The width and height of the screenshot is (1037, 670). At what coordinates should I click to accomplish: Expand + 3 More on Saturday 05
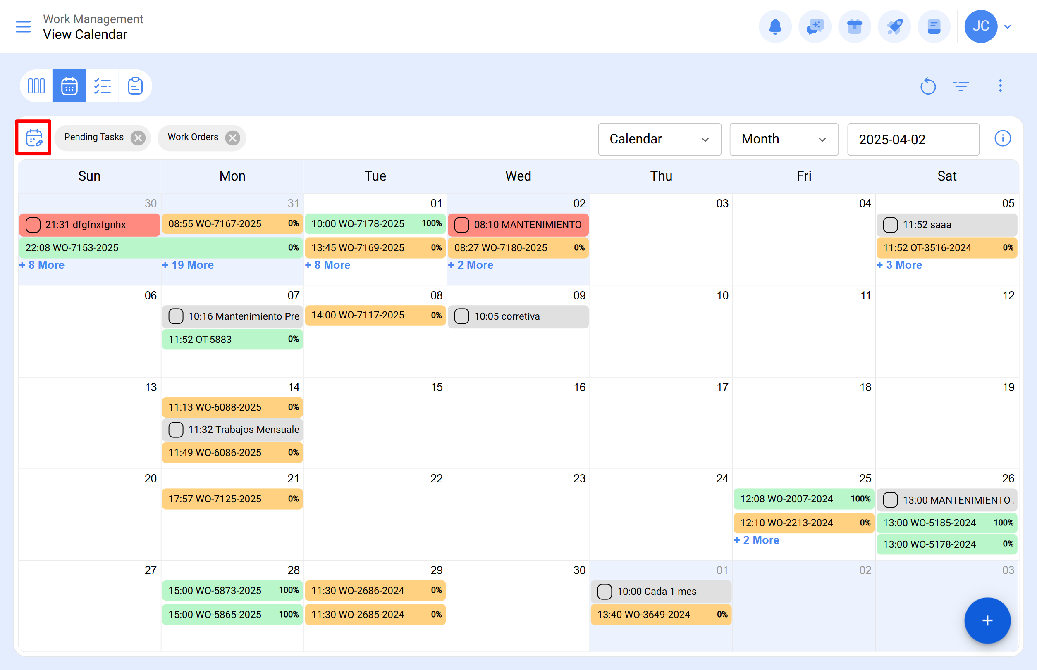click(x=899, y=265)
